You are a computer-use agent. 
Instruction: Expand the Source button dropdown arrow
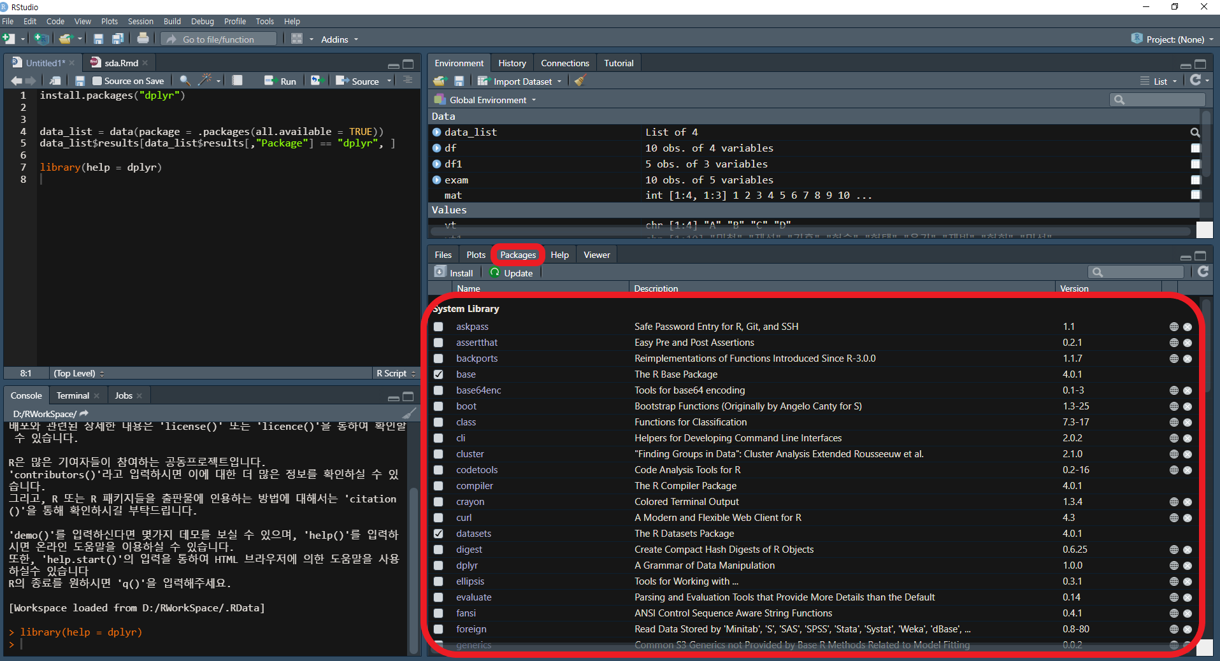coord(389,81)
